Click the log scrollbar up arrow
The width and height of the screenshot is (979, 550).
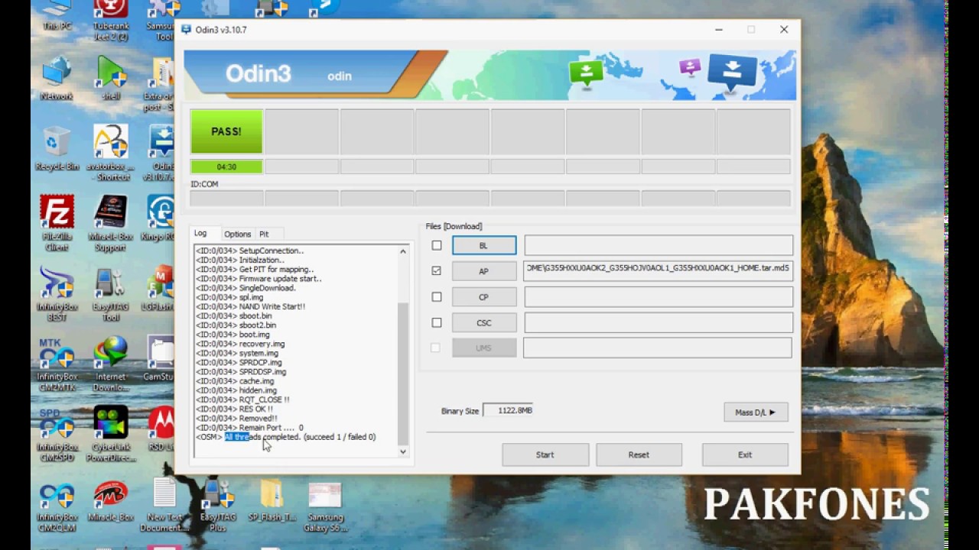click(403, 251)
